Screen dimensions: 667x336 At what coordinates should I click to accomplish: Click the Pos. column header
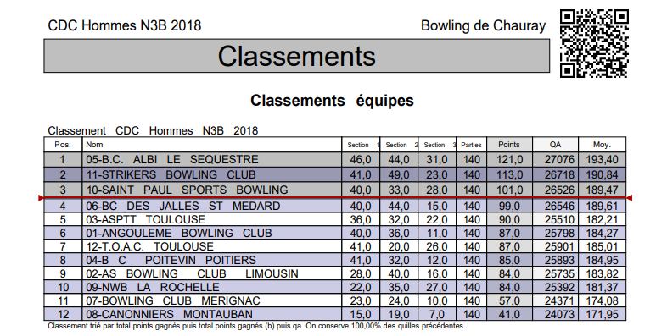pyautogui.click(x=63, y=145)
